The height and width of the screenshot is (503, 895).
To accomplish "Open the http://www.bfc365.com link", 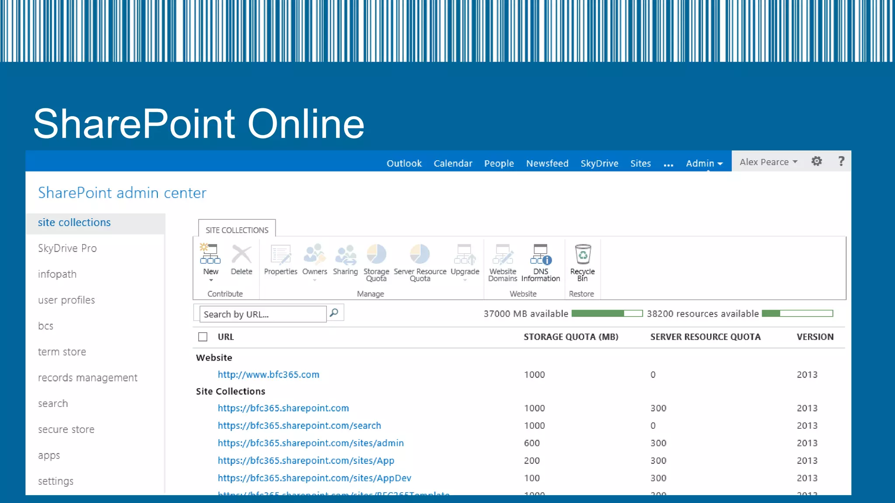I will 268,375.
